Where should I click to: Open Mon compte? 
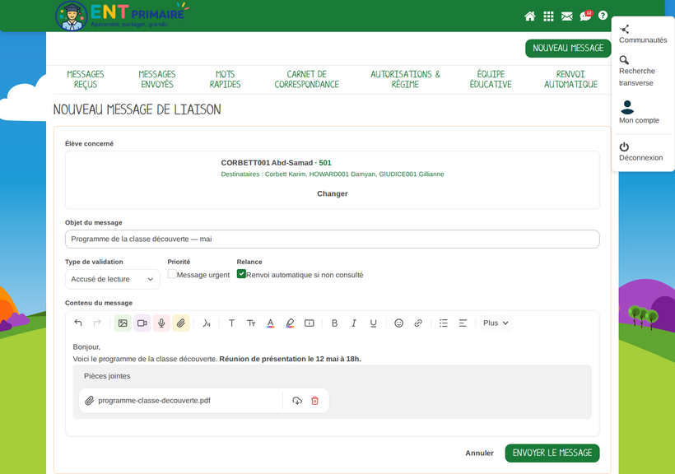click(x=639, y=113)
